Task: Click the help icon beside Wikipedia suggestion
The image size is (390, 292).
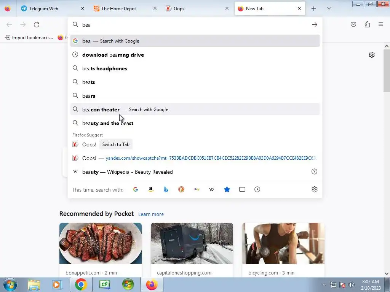Action: (314, 171)
